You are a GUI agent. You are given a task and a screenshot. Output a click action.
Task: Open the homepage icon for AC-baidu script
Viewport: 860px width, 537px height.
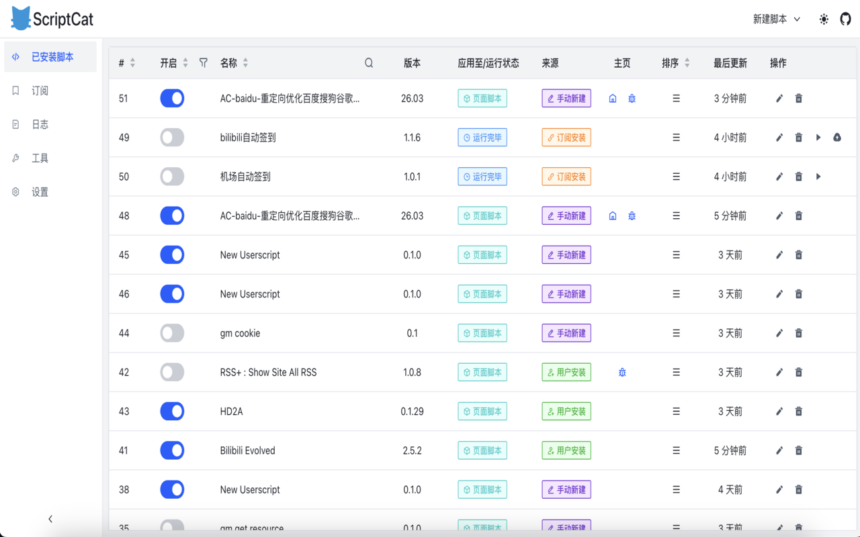point(612,98)
